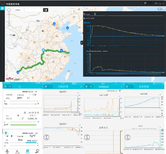Select the teal sidebar icon at top
The image size is (166, 154).
(2, 8)
